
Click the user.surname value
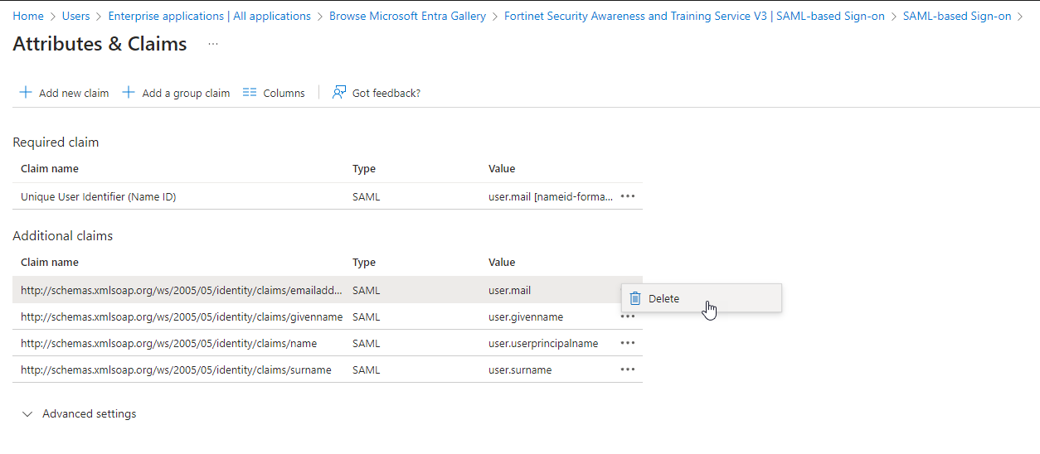pos(520,369)
